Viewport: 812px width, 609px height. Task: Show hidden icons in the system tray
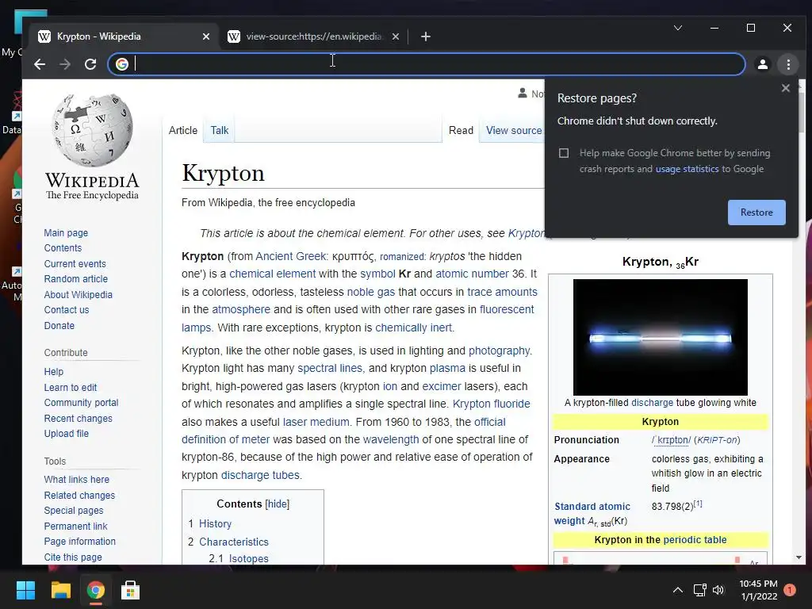[677, 590]
